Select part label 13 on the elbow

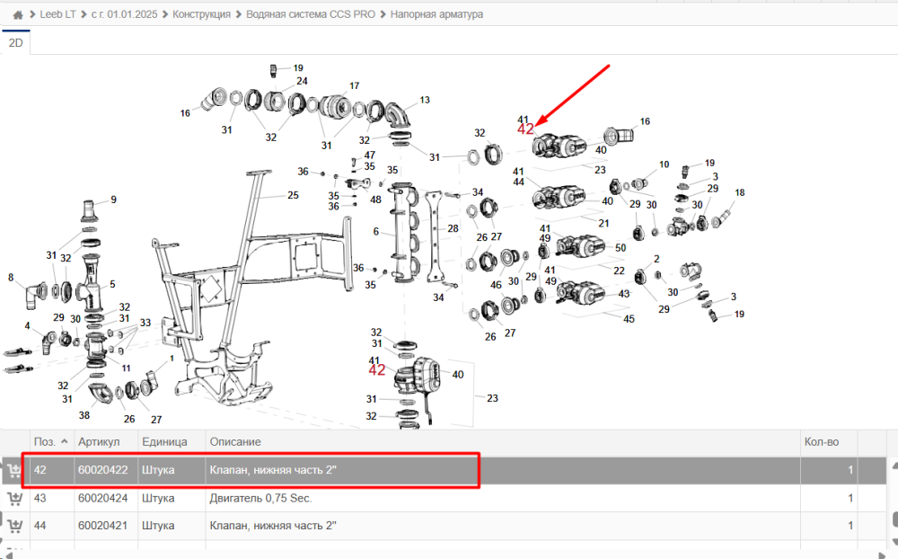[425, 101]
